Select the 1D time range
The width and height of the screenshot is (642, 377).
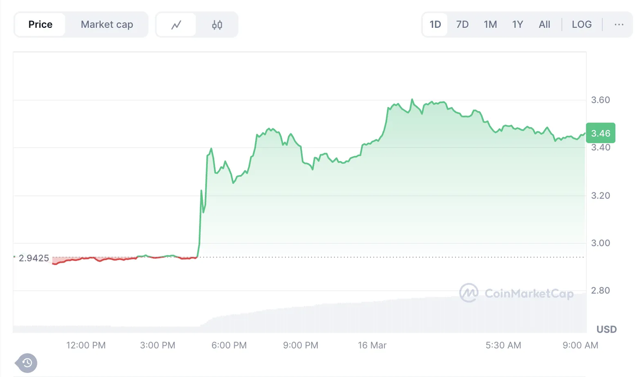[435, 25]
